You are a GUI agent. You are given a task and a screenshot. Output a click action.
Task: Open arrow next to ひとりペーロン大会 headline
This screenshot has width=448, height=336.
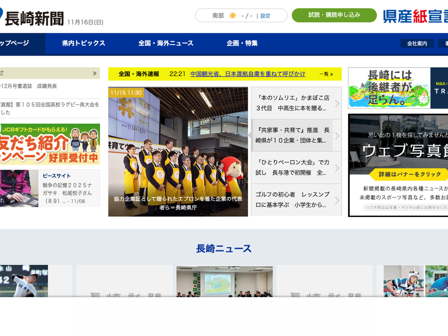[x=337, y=168]
